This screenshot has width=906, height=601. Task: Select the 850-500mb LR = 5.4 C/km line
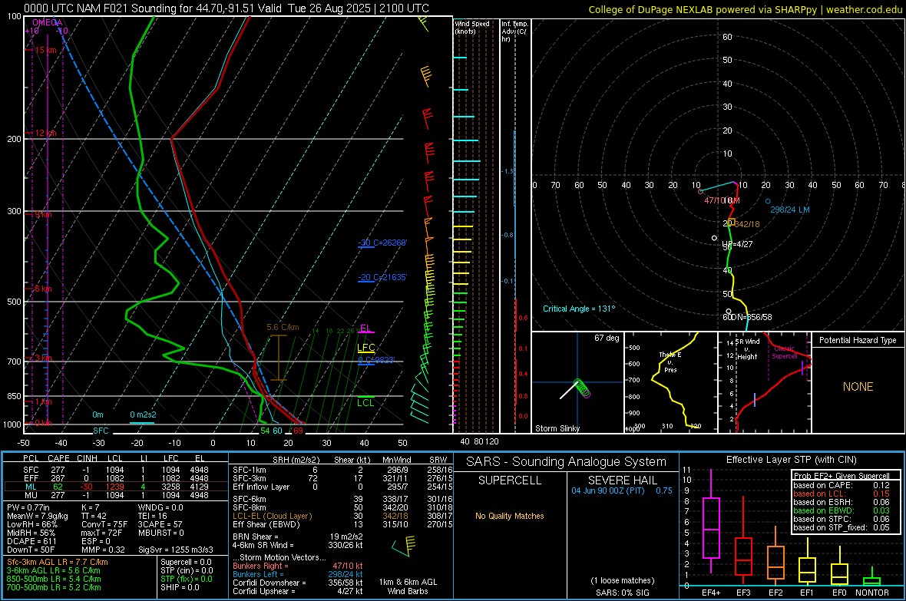click(x=54, y=579)
